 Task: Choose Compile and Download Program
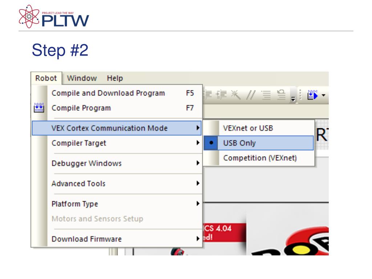pos(117,93)
